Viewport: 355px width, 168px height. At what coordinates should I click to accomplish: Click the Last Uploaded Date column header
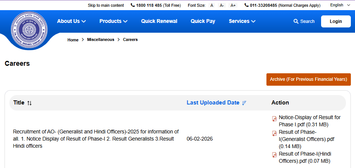(x=213, y=103)
